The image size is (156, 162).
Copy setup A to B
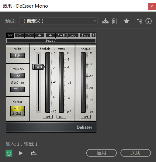pos(61,36)
